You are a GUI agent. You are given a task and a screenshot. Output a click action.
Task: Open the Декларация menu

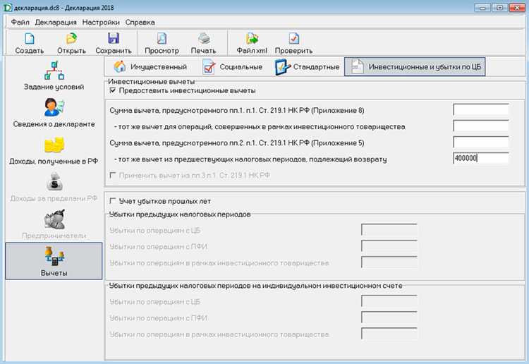[x=56, y=23]
